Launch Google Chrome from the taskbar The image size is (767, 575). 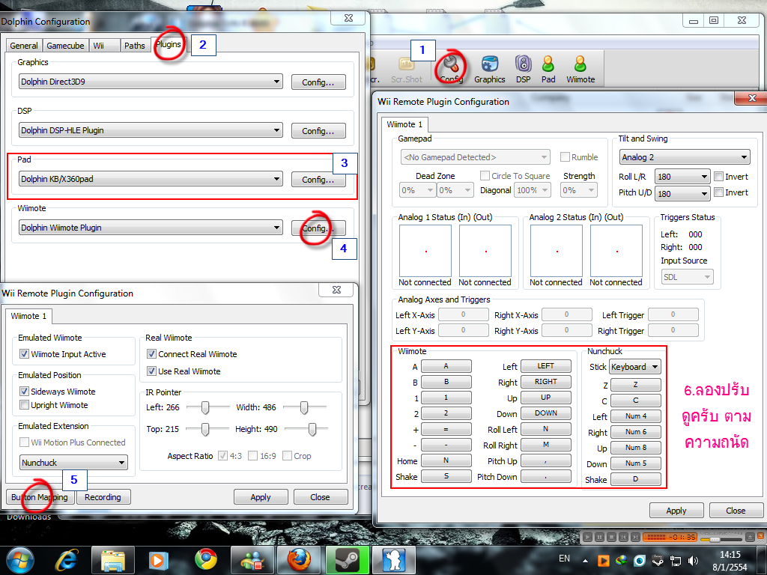[206, 559]
